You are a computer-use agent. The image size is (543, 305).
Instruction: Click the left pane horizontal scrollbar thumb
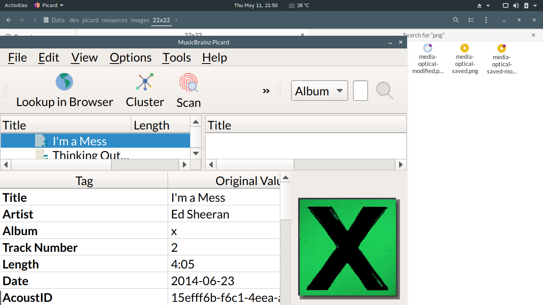[x=61, y=164]
